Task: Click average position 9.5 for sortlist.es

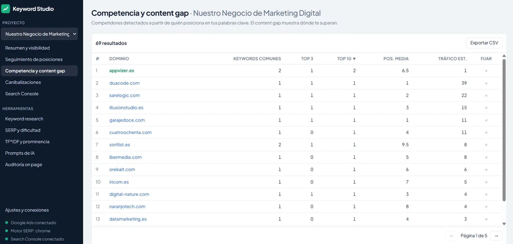Action: point(405,145)
